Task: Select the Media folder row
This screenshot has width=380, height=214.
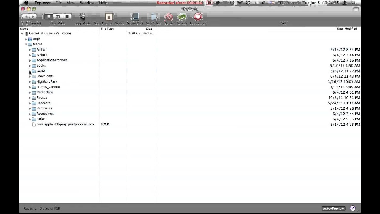Action: click(x=190, y=44)
